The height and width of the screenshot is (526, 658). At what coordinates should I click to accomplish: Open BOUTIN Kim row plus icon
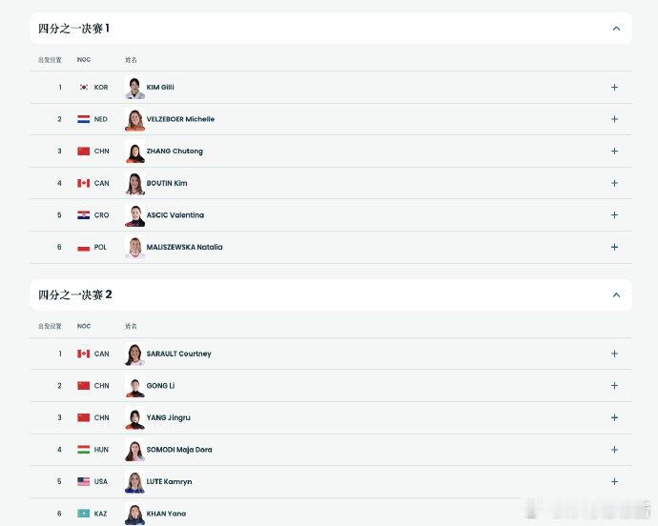[x=614, y=183]
